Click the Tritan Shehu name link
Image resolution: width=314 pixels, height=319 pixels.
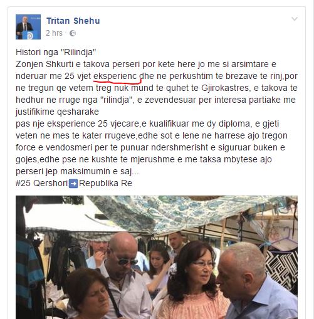(73, 21)
